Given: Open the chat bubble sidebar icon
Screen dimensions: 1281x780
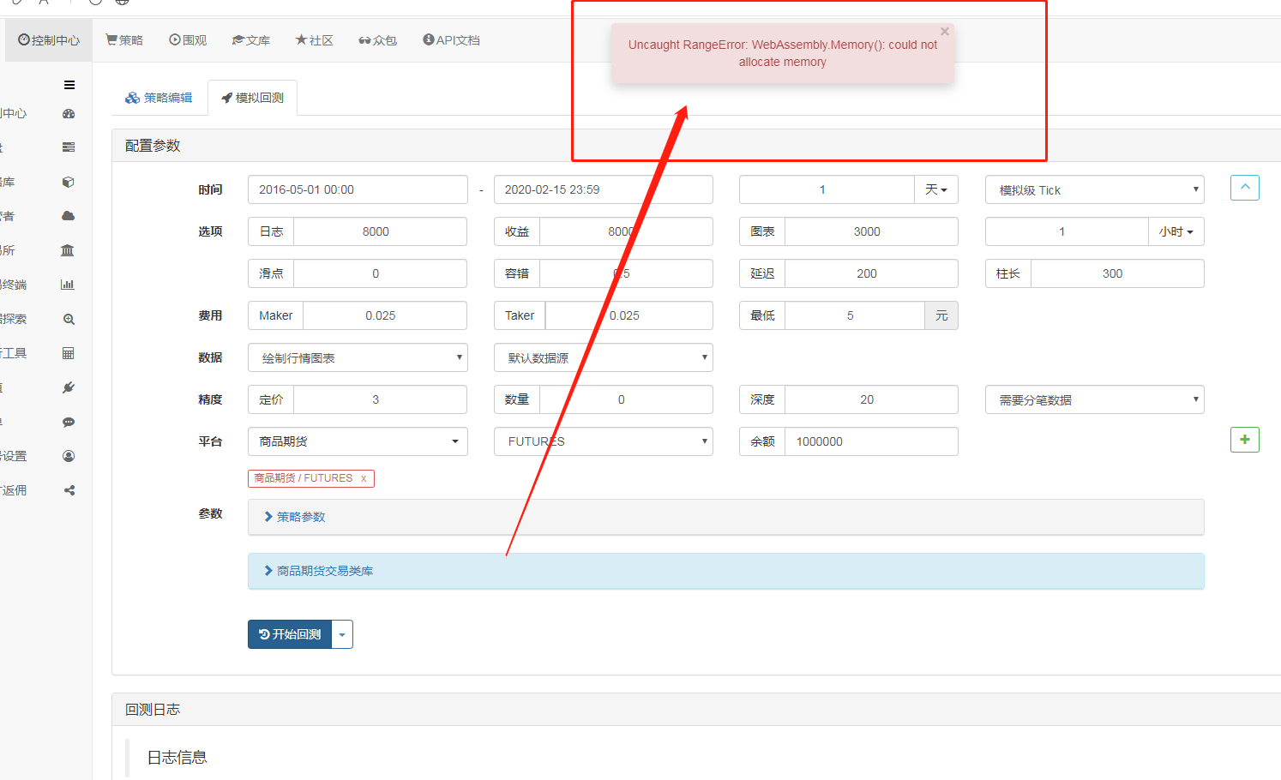Looking at the screenshot, I should pyautogui.click(x=69, y=422).
